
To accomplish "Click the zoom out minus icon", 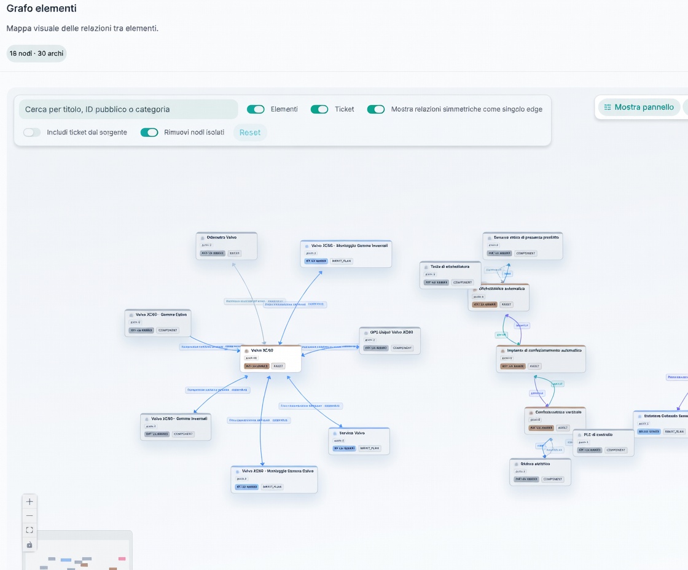I will pos(29,515).
